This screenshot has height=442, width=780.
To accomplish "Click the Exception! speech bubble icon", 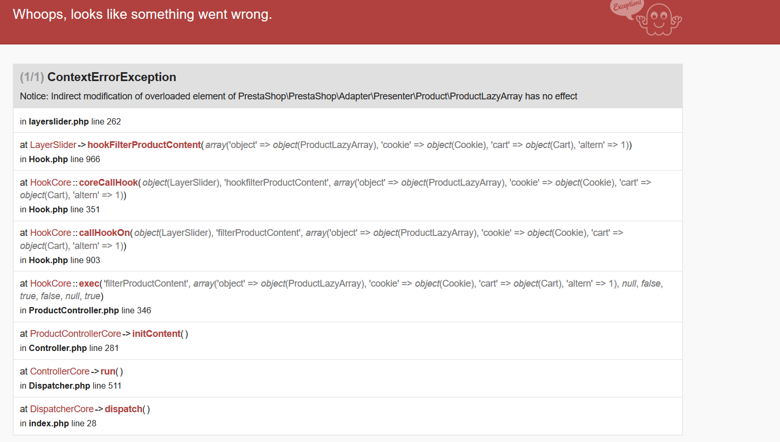I will point(626,7).
